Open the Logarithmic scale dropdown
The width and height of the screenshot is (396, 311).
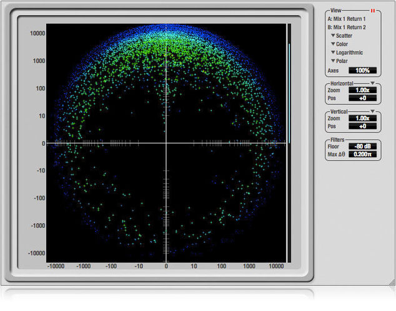pyautogui.click(x=347, y=52)
